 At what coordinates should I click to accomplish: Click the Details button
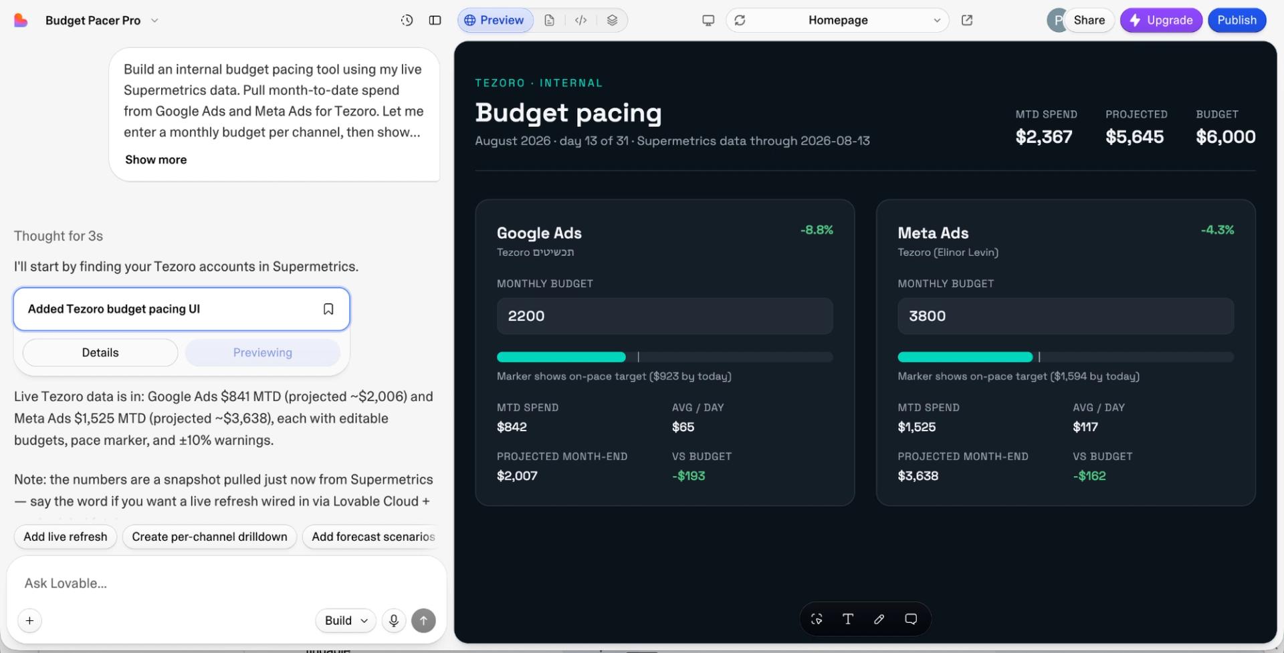(x=100, y=352)
